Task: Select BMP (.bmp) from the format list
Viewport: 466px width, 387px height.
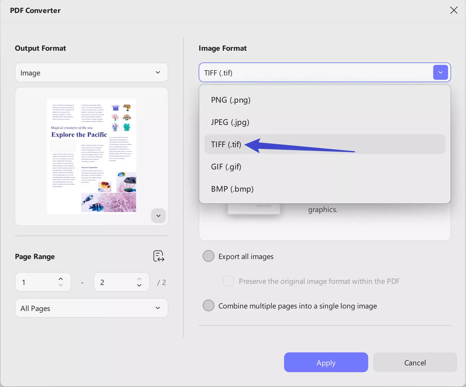Action: [x=232, y=189]
